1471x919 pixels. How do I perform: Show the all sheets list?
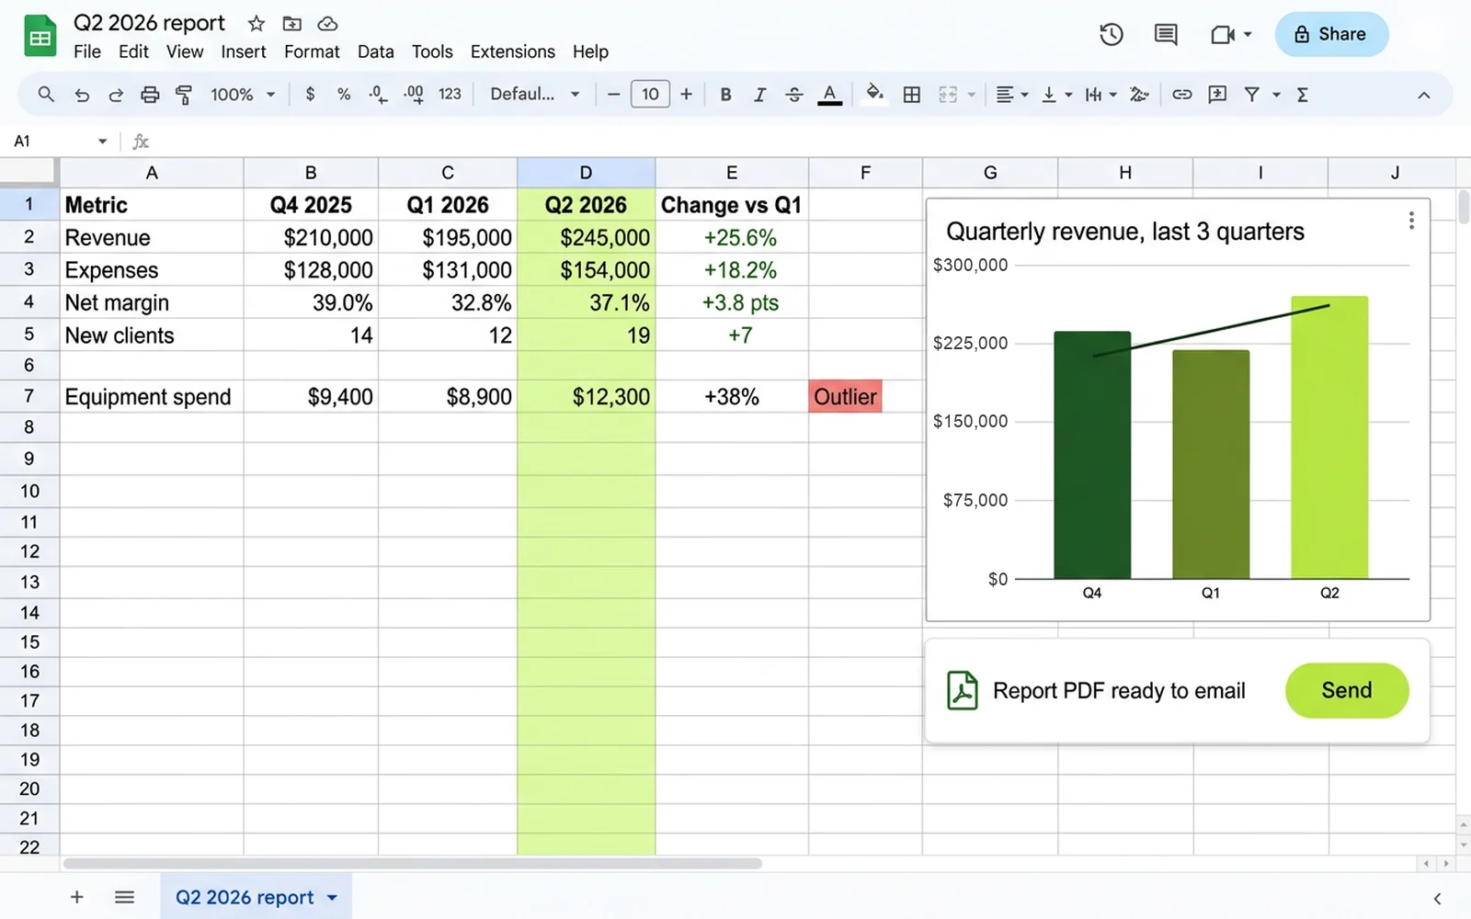[124, 897]
